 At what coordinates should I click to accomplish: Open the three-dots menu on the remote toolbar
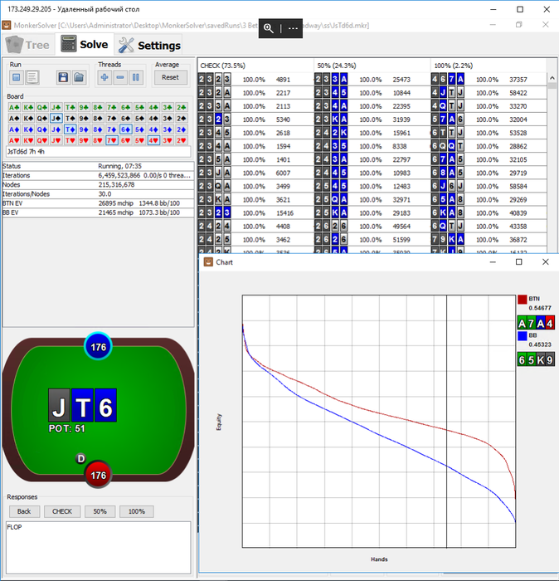coord(293,28)
